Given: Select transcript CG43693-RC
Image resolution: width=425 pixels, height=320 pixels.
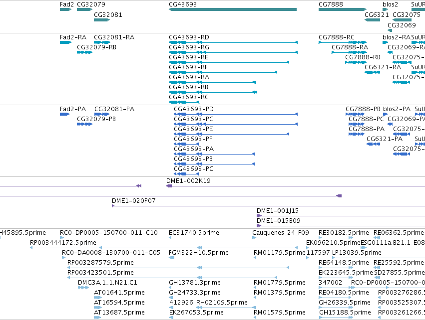Looking at the screenshot, I should tap(184, 102).
